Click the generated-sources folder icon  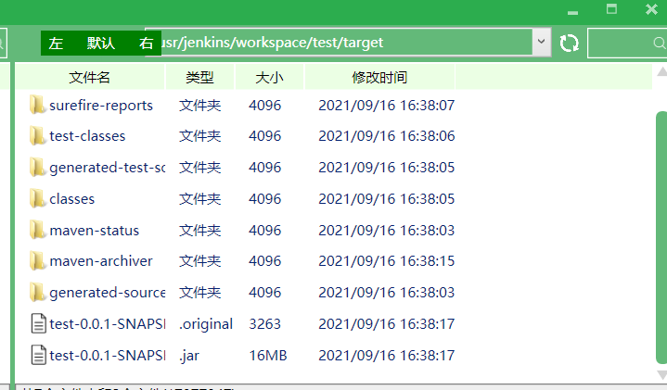pos(37,293)
